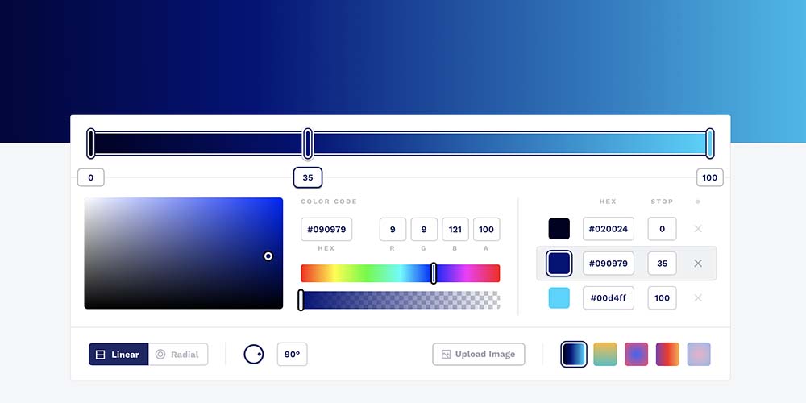806x403 pixels.
Task: Click the 100 position label under gradient bar
Action: point(710,178)
